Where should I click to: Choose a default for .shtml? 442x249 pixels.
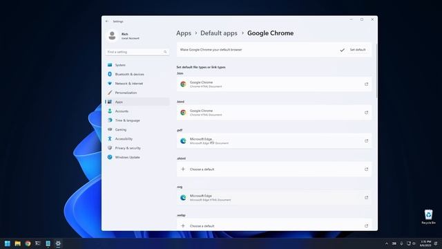pos(274,169)
